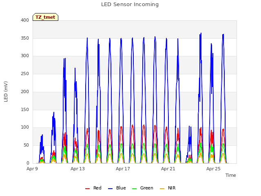
Task: Click the 100 y-axis tick label
Action: pos(25,127)
